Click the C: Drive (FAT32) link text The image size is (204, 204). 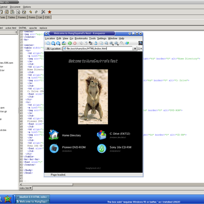(120, 134)
